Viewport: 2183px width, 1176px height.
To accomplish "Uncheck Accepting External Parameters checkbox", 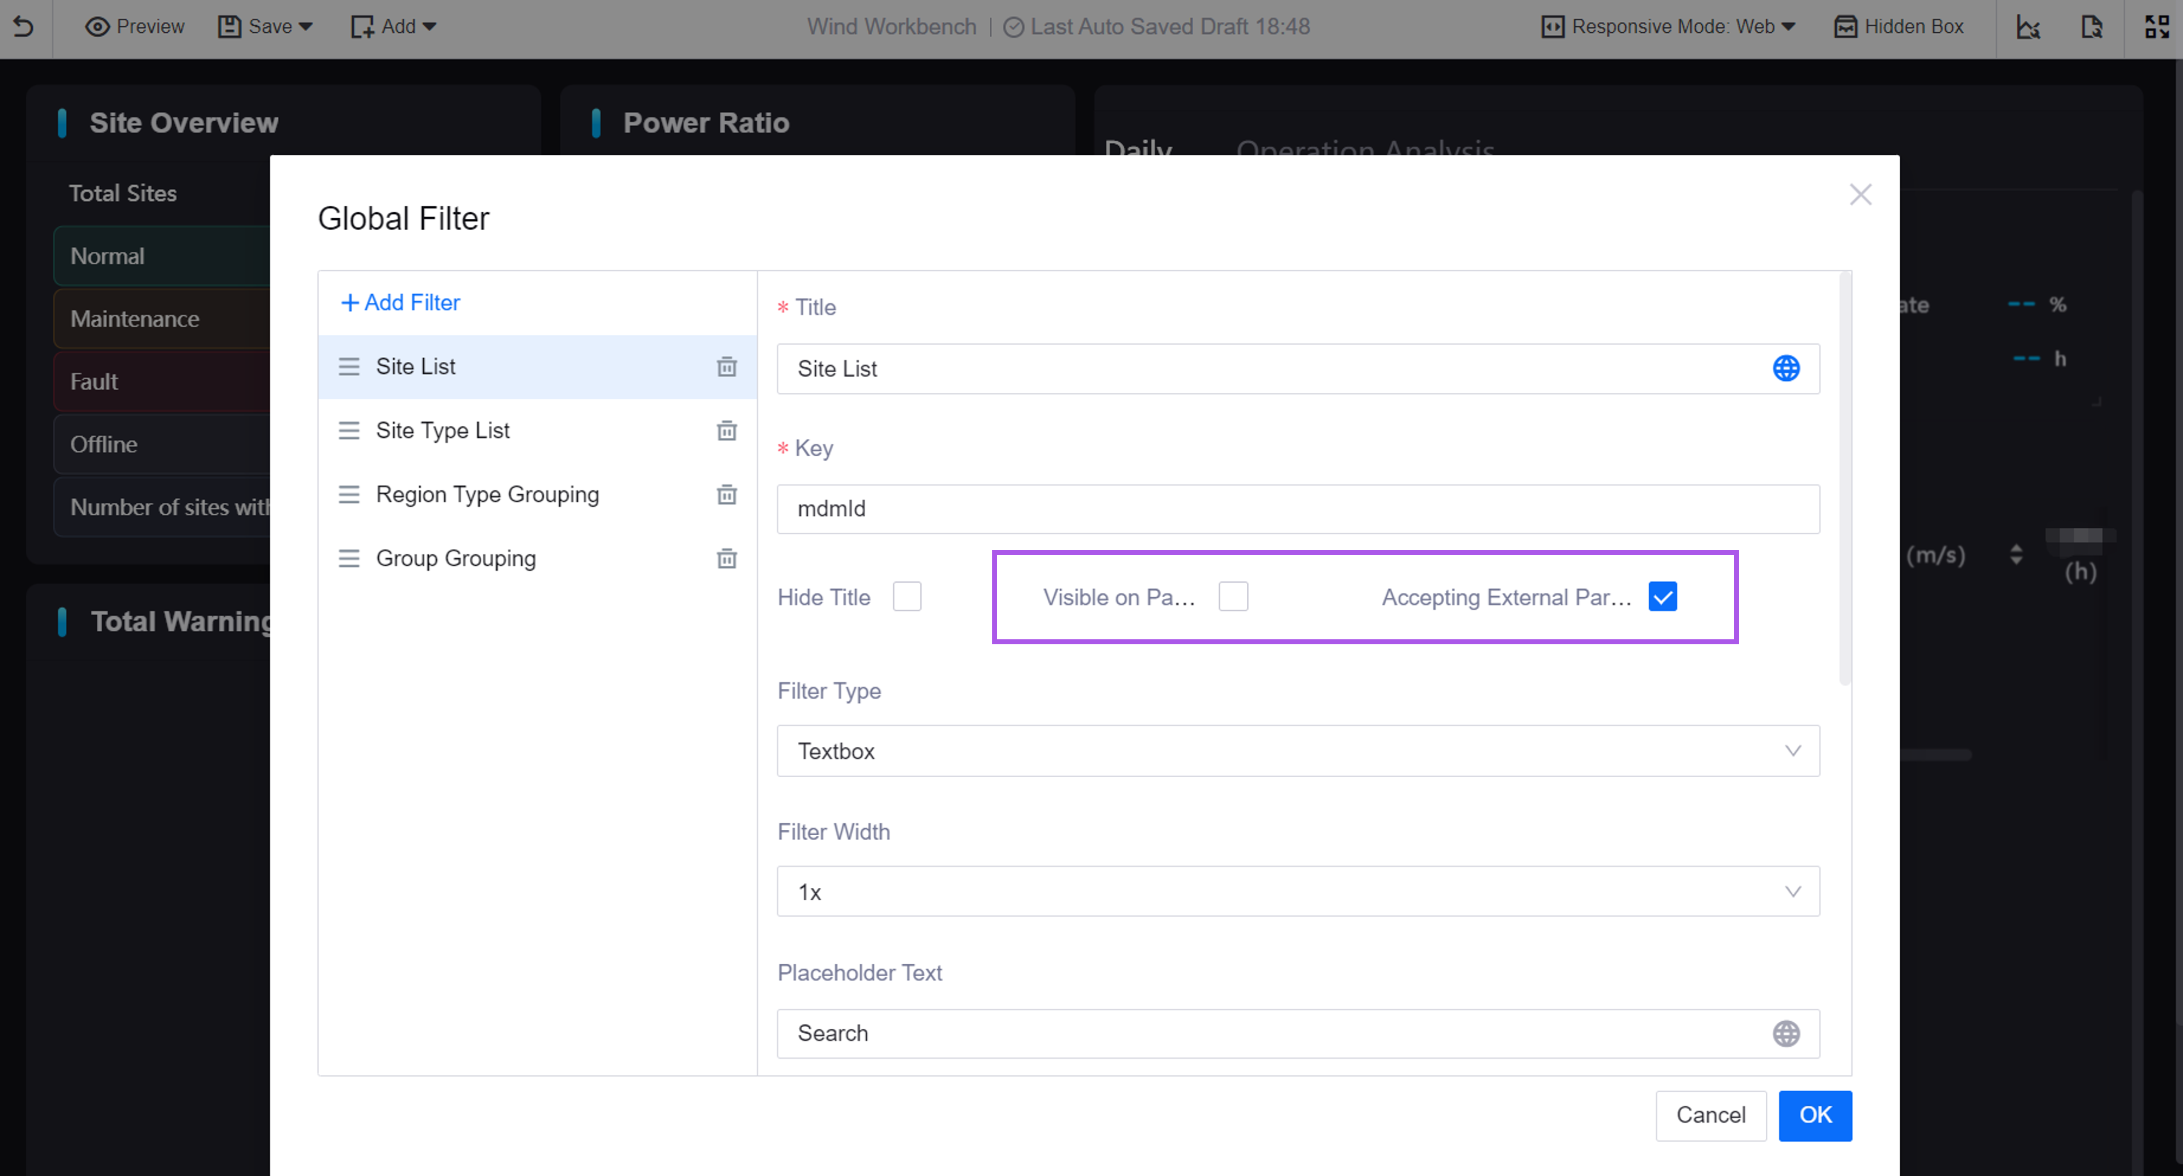I will [1662, 597].
